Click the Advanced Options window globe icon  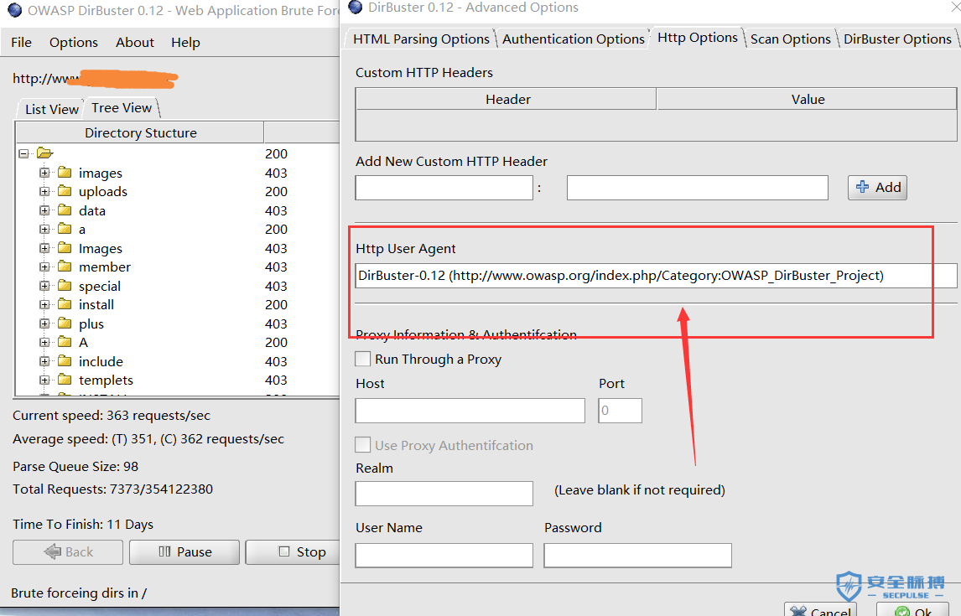tap(355, 8)
